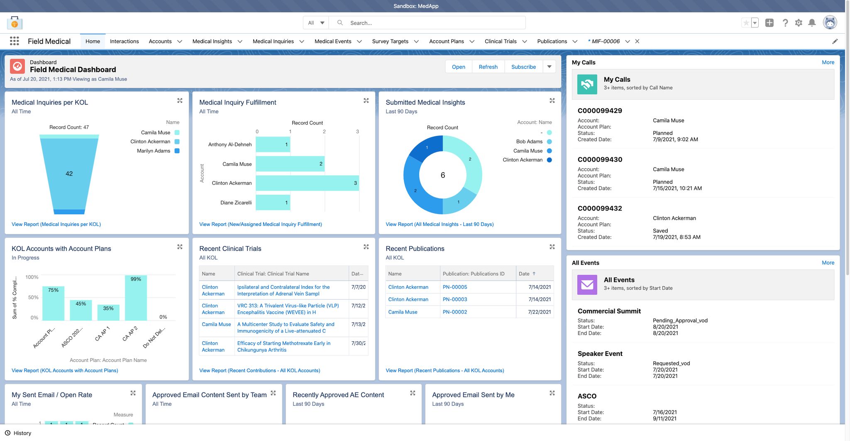Expand the Accounts tab dropdown chevron
This screenshot has width=850, height=441.
(180, 42)
